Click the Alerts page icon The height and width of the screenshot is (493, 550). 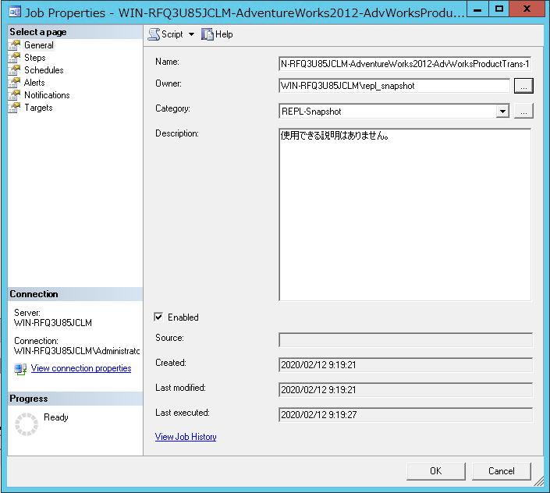14,83
